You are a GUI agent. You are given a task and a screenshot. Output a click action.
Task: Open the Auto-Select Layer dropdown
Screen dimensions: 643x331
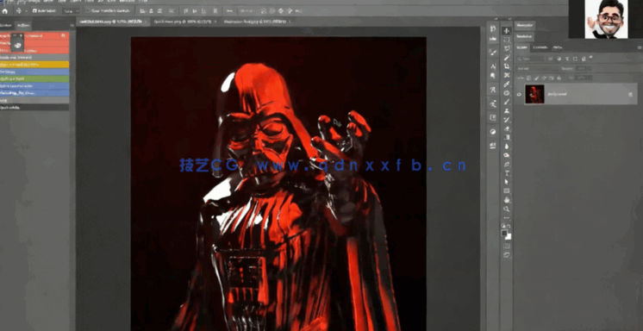(72, 10)
